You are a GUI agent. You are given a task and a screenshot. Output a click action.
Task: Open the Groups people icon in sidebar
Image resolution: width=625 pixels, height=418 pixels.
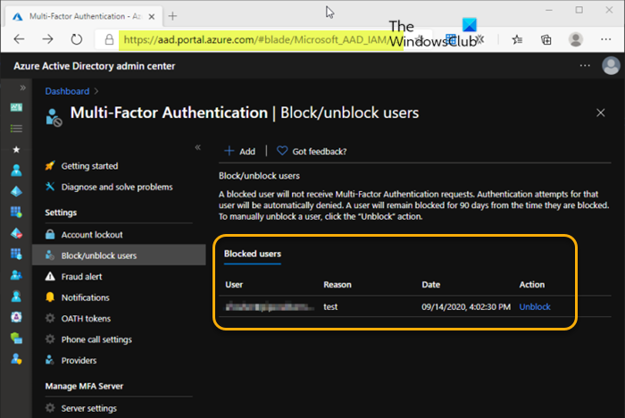coord(16,275)
